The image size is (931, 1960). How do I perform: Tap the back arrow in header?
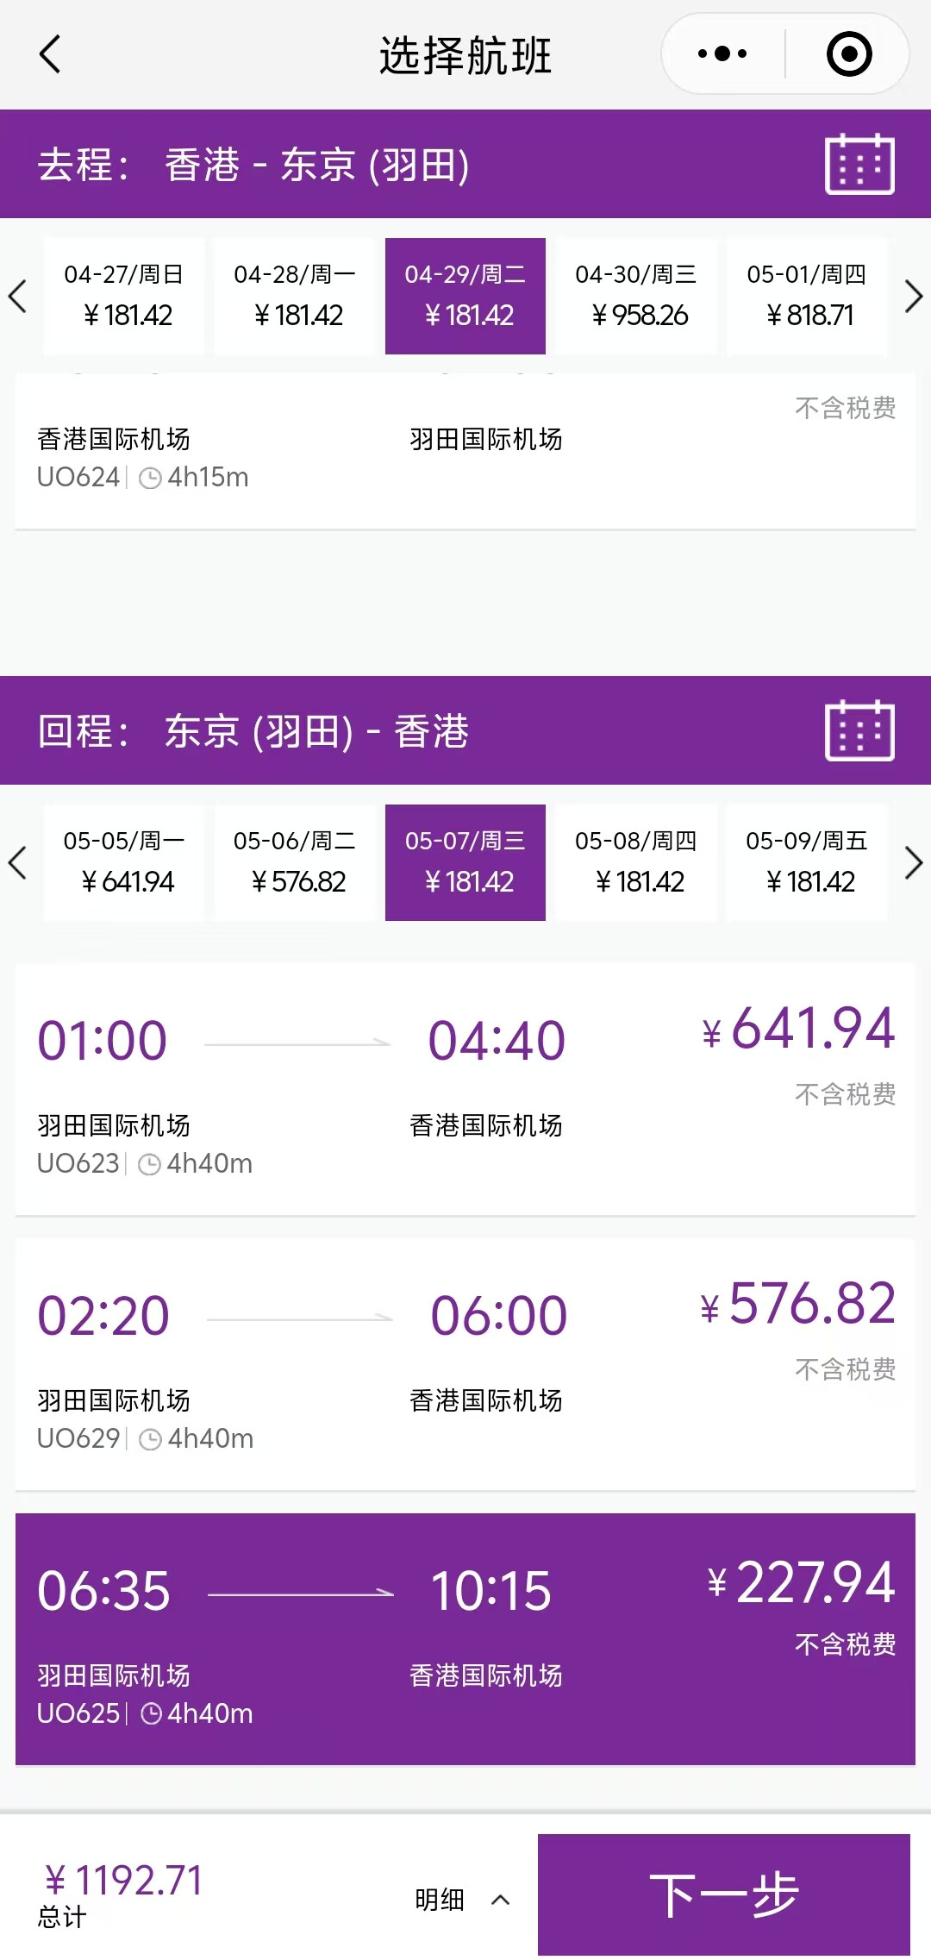[x=51, y=54]
